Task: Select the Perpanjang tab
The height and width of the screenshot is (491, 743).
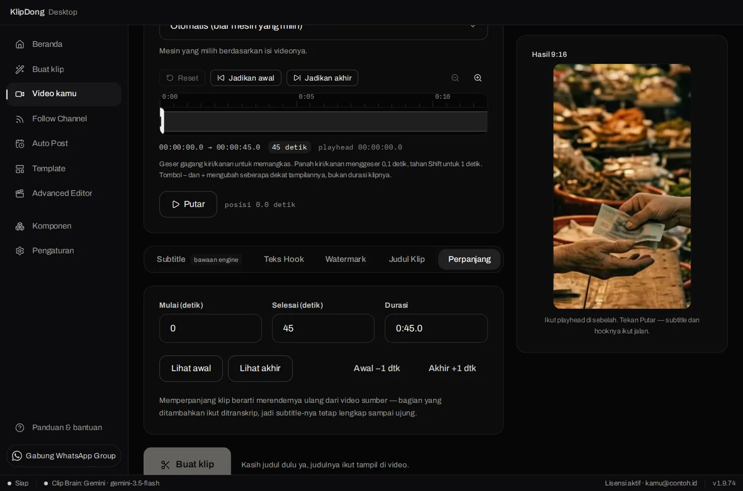Action: (469, 259)
